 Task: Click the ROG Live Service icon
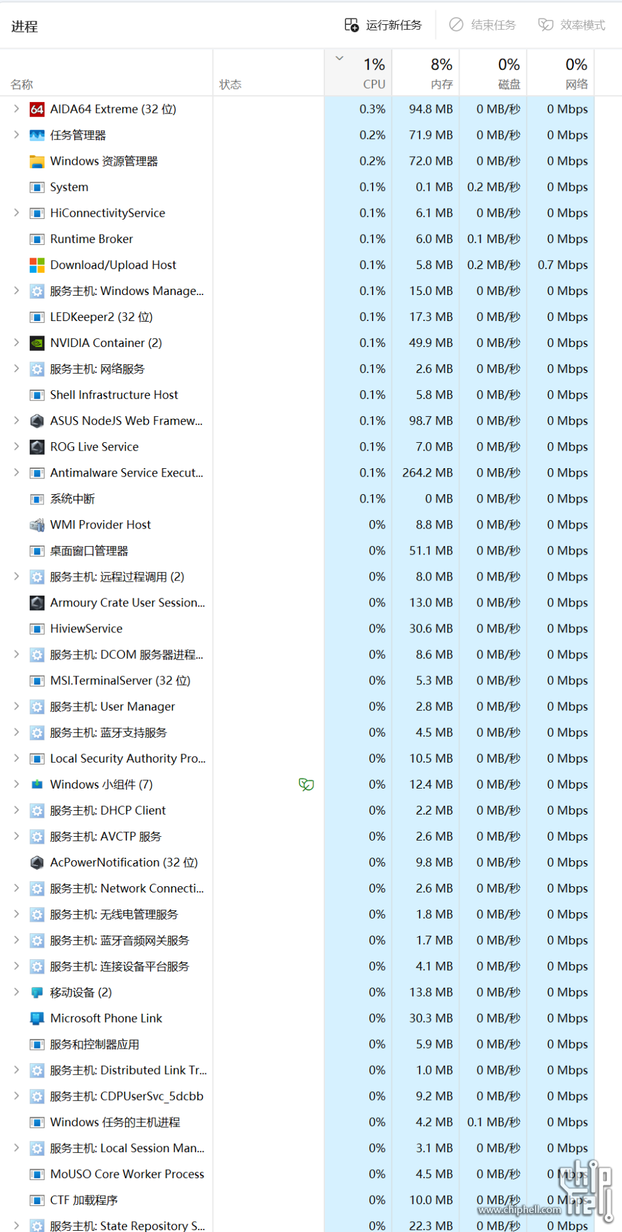(37, 447)
